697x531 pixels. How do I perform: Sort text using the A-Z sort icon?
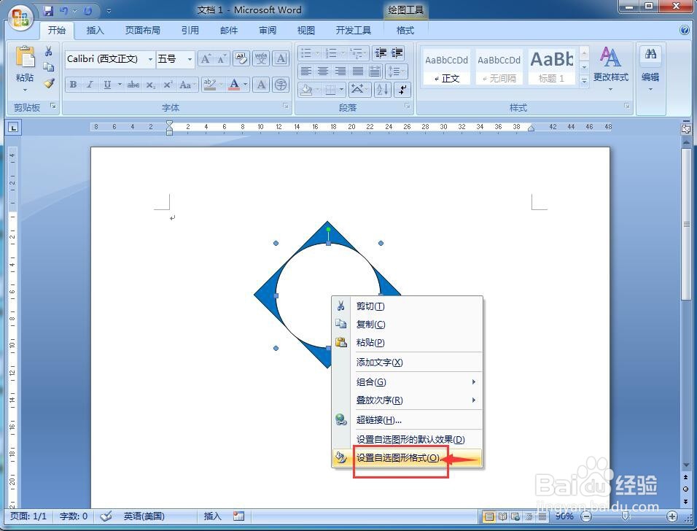click(x=382, y=90)
